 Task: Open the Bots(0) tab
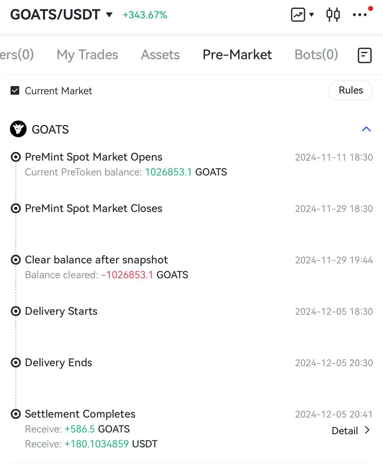click(316, 55)
